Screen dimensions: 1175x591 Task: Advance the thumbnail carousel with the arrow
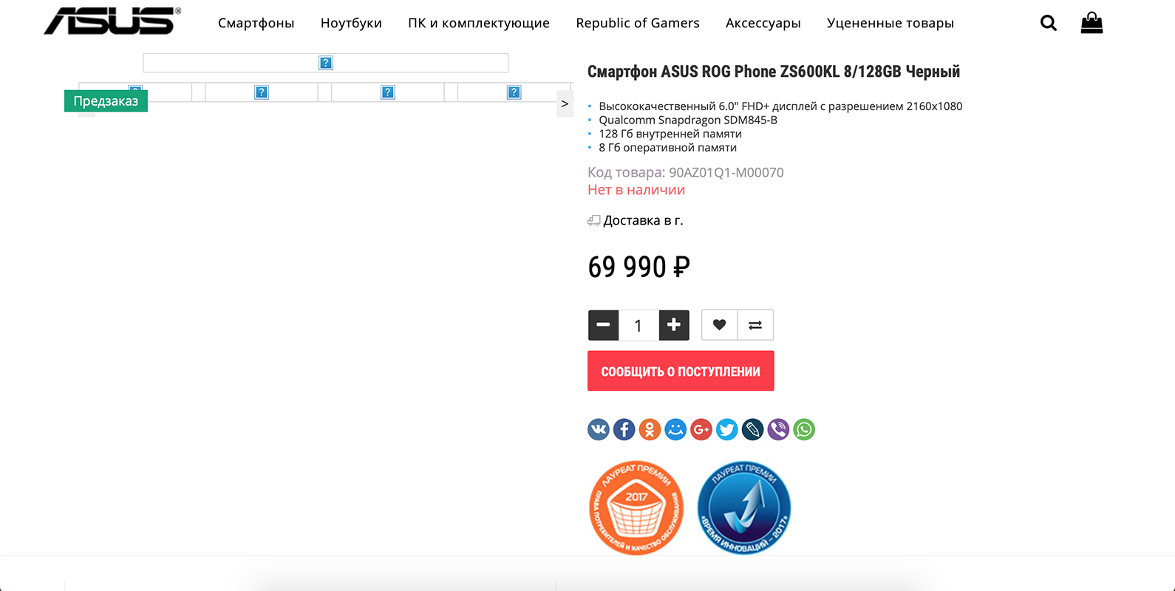565,104
